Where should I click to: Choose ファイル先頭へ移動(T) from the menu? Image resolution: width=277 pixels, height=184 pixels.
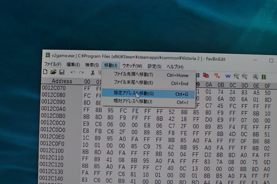[x=149, y=75]
